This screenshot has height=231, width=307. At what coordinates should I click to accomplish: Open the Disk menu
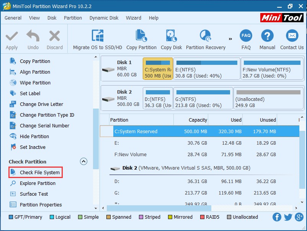click(52, 18)
